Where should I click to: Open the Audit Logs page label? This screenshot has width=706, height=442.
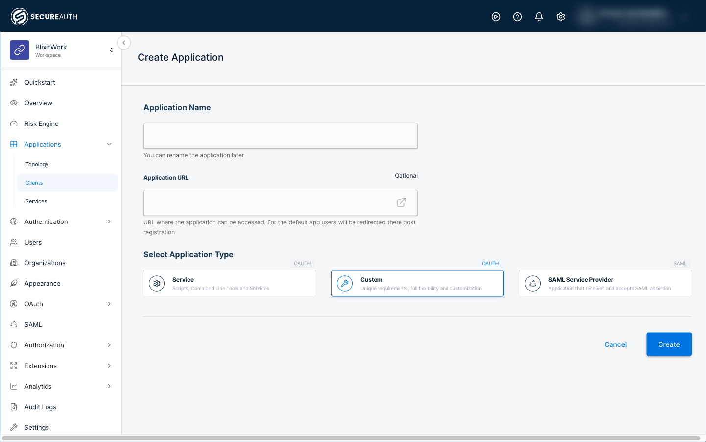(x=41, y=407)
